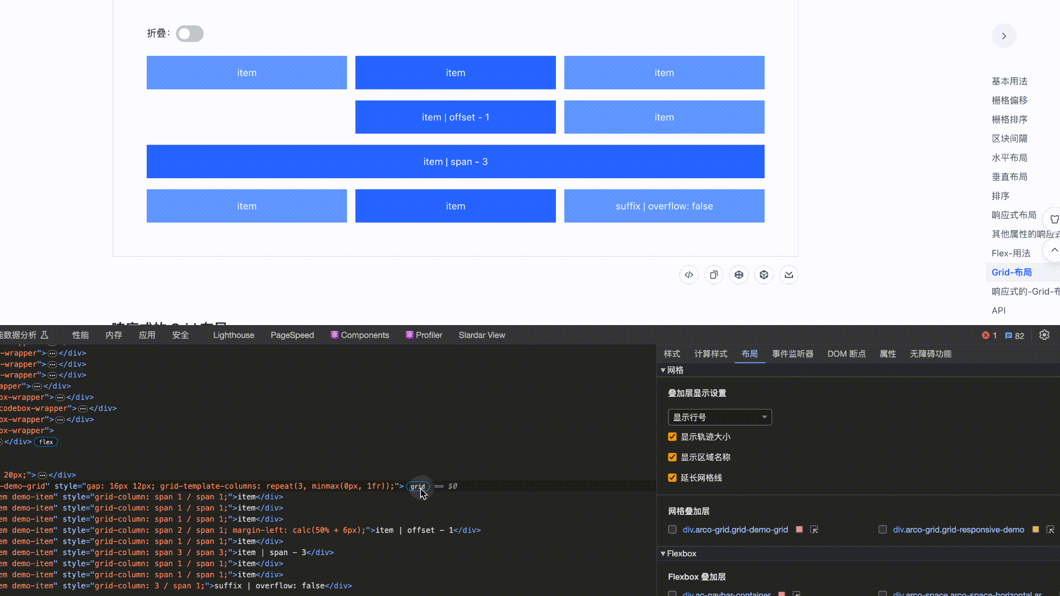Uncheck 显示轨迹大小 checkbox

(672, 437)
